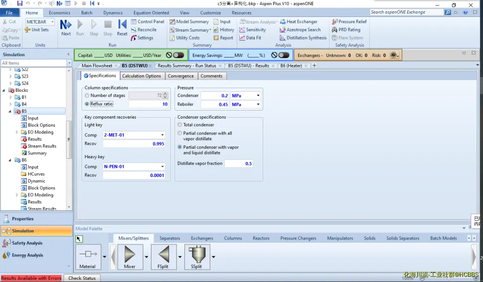Screen dimensions: 483x282
Task: Choose Total condenser
Action: 180,125
